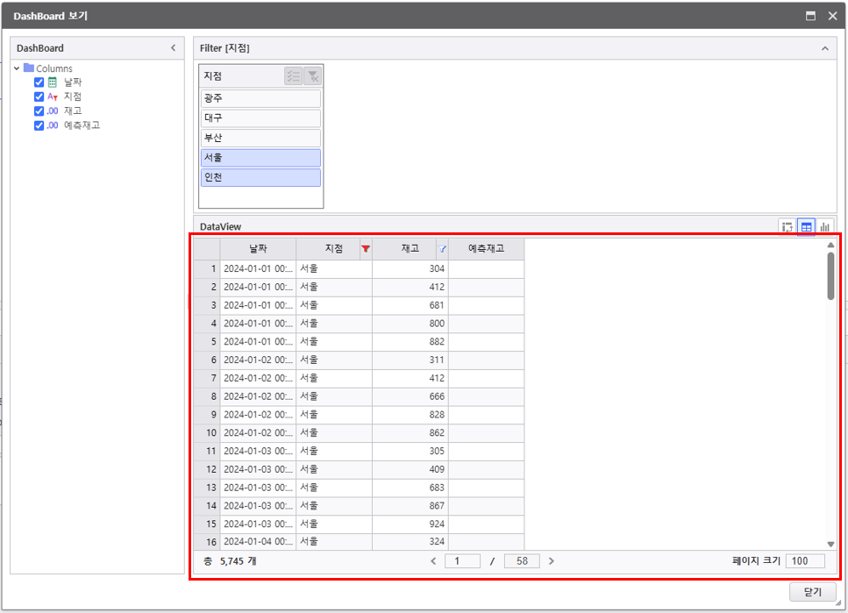The width and height of the screenshot is (848, 613).
Task: Uncheck the 날짜 column checkbox
Action: pos(39,82)
